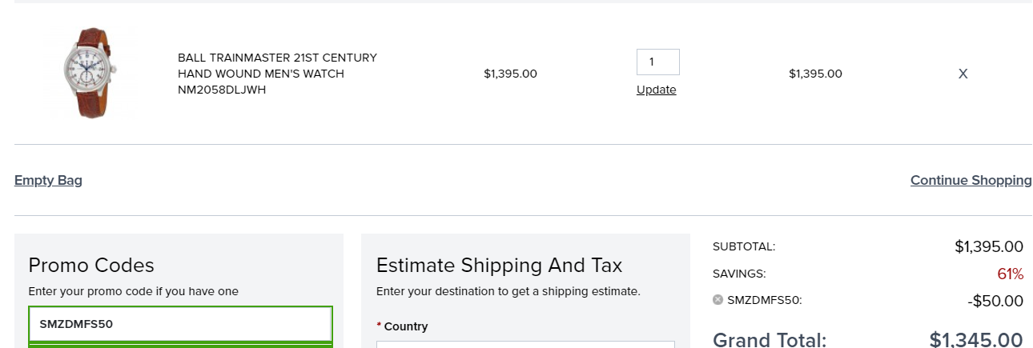This screenshot has height=348, width=1033.
Task: Click the Estimate Shipping And Tax heading
Action: 499,266
